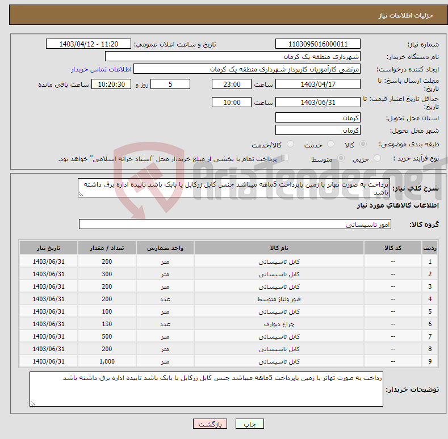Click the response deadline date 1403/04/17
The image size is (448, 439).
coord(318,84)
